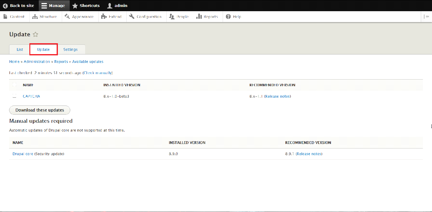Click the Check manually link
Image resolution: width=432 pixels, height=212 pixels.
point(97,73)
